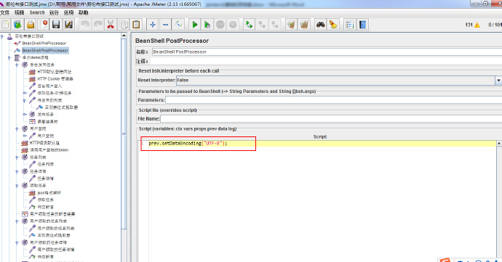Select the token header config node
The width and height of the screenshot is (502, 262).
tap(49, 150)
